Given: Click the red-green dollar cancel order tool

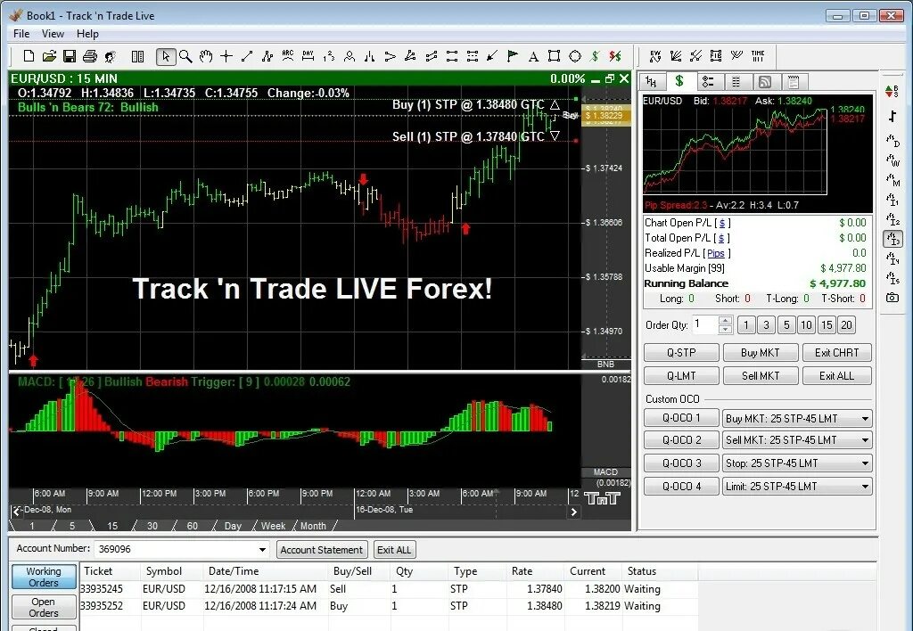Looking at the screenshot, I should coord(615,56).
